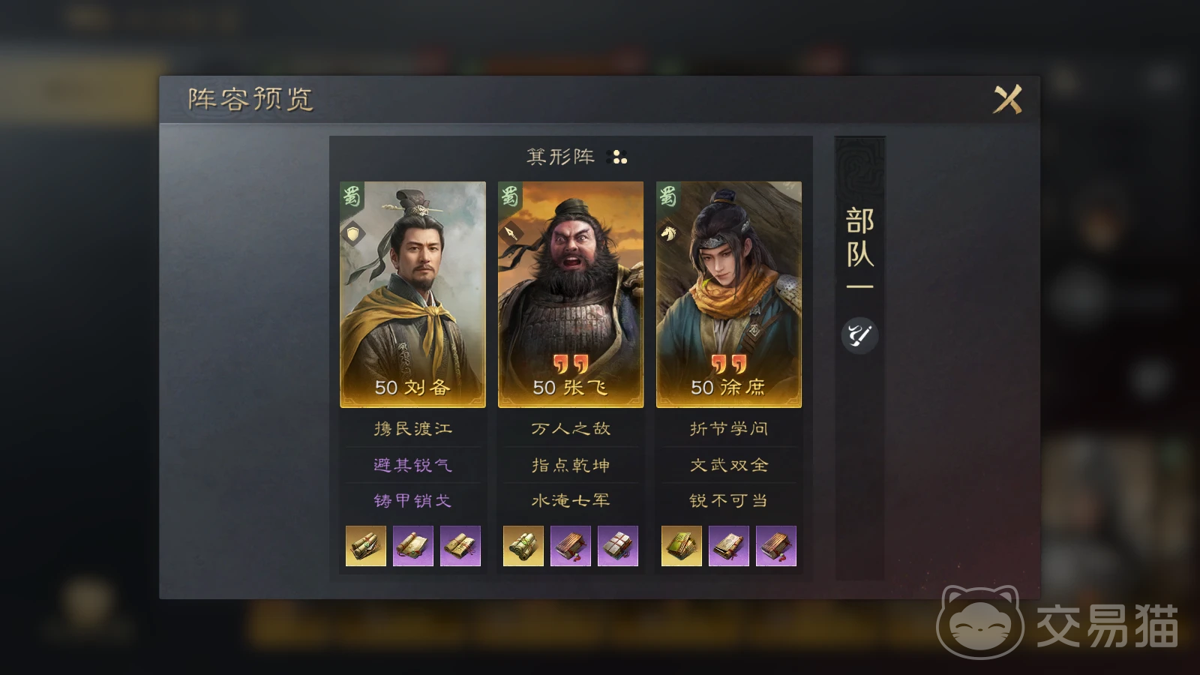
Task: Select the 部队一 troop tab
Action: point(859,247)
